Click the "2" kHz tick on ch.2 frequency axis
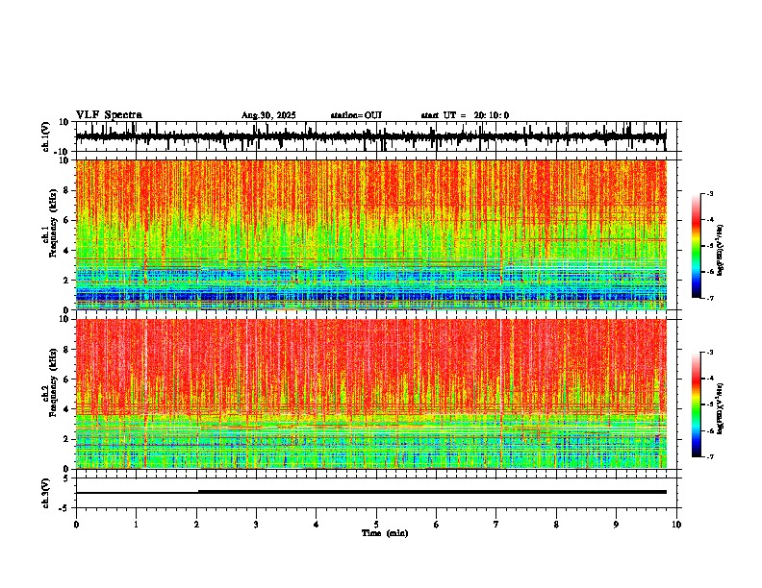Image resolution: width=762 pixels, height=588 pixels. (67, 439)
